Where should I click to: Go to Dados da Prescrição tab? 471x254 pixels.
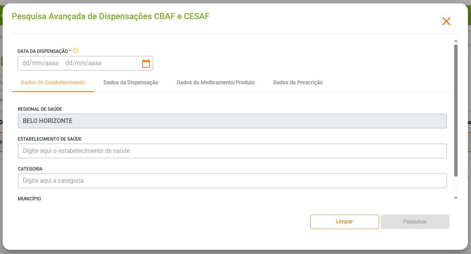(x=298, y=82)
